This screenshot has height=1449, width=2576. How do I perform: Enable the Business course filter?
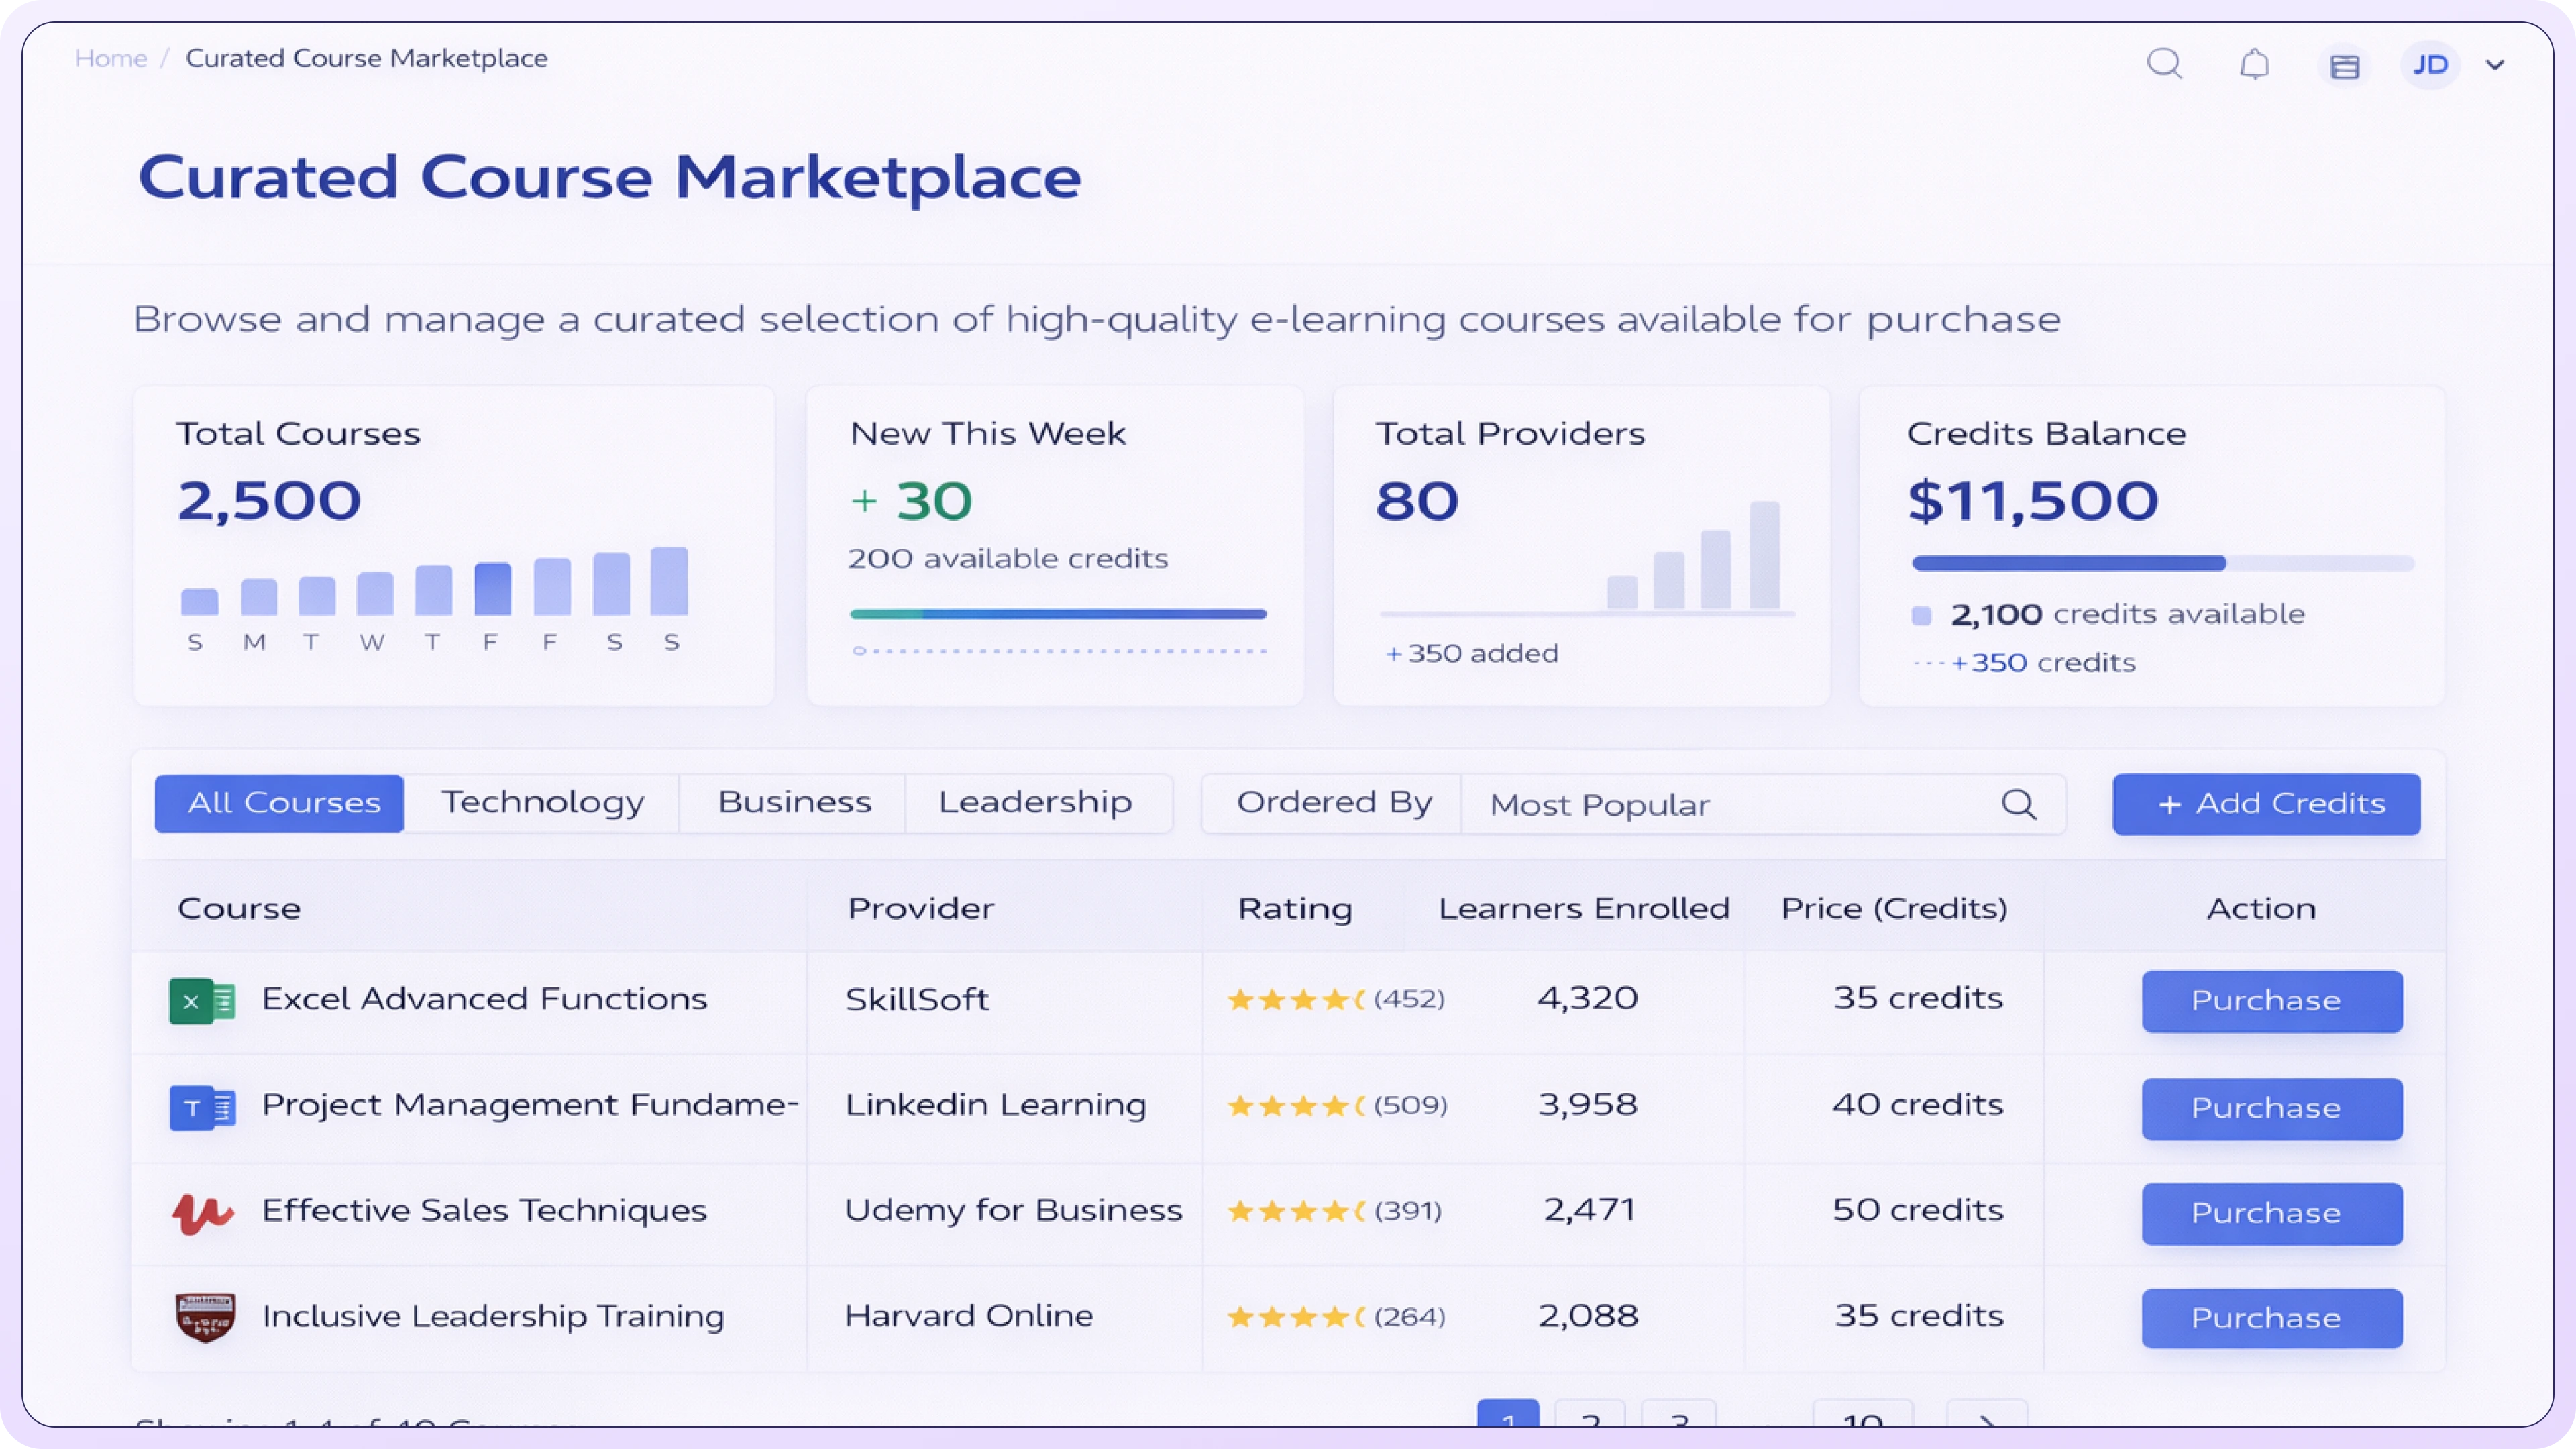pyautogui.click(x=792, y=802)
